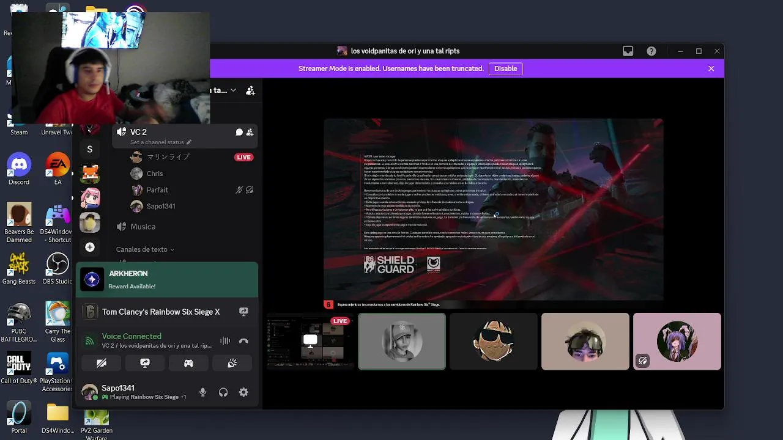Open Discord help question mark icon
Screen dimensions: 783x440
(651, 51)
